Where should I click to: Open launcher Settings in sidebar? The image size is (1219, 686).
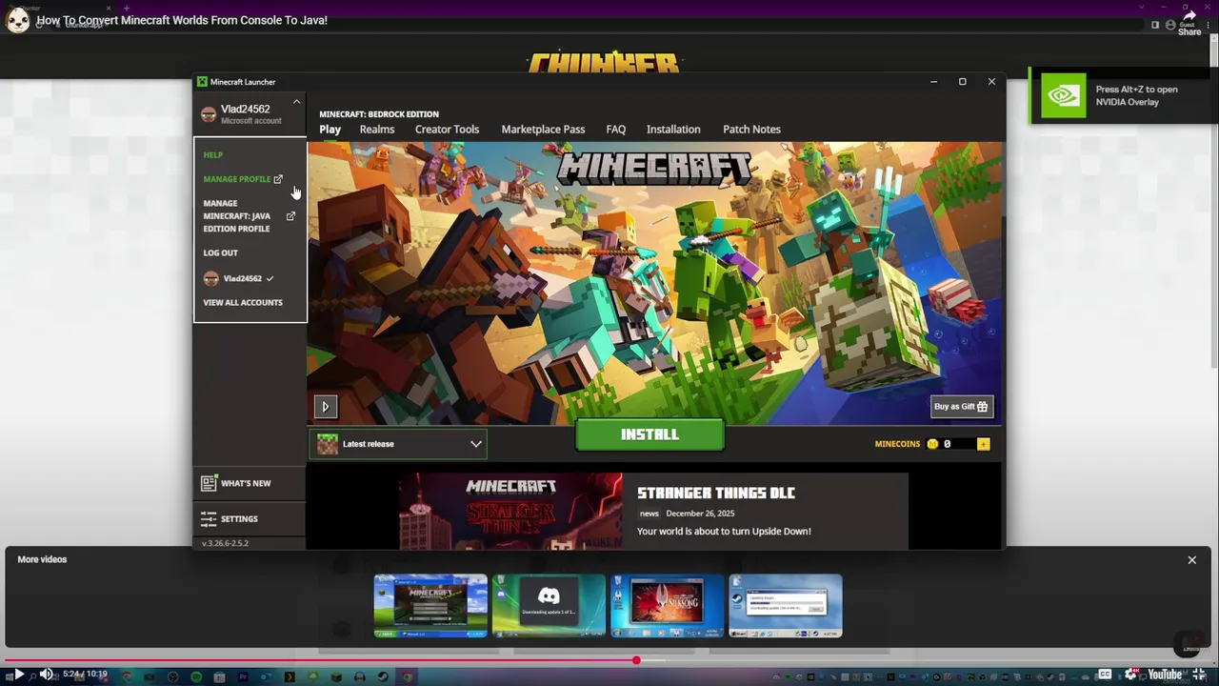pyautogui.click(x=250, y=519)
